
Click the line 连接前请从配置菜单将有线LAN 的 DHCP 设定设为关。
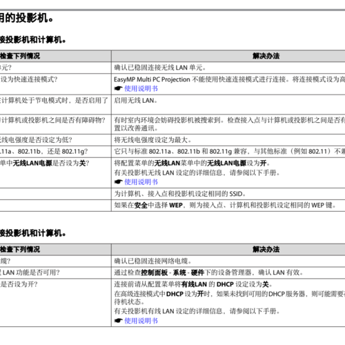point(193,284)
